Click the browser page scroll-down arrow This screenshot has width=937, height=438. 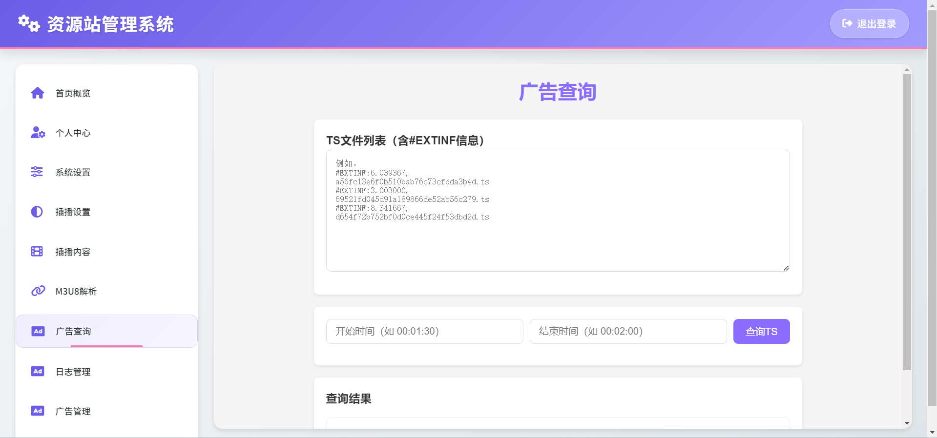click(x=932, y=433)
